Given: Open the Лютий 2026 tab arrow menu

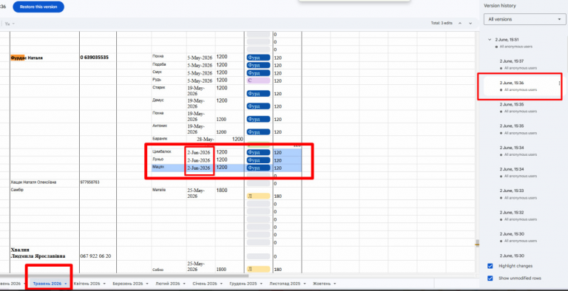Looking at the screenshot, I should [x=184, y=284].
